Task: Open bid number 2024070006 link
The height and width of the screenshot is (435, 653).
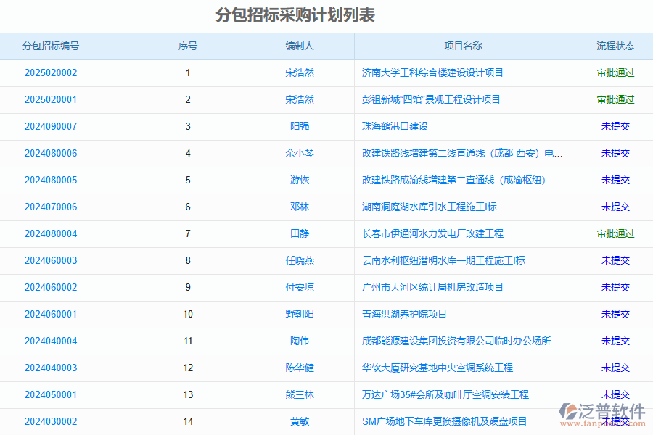Action: (51, 207)
